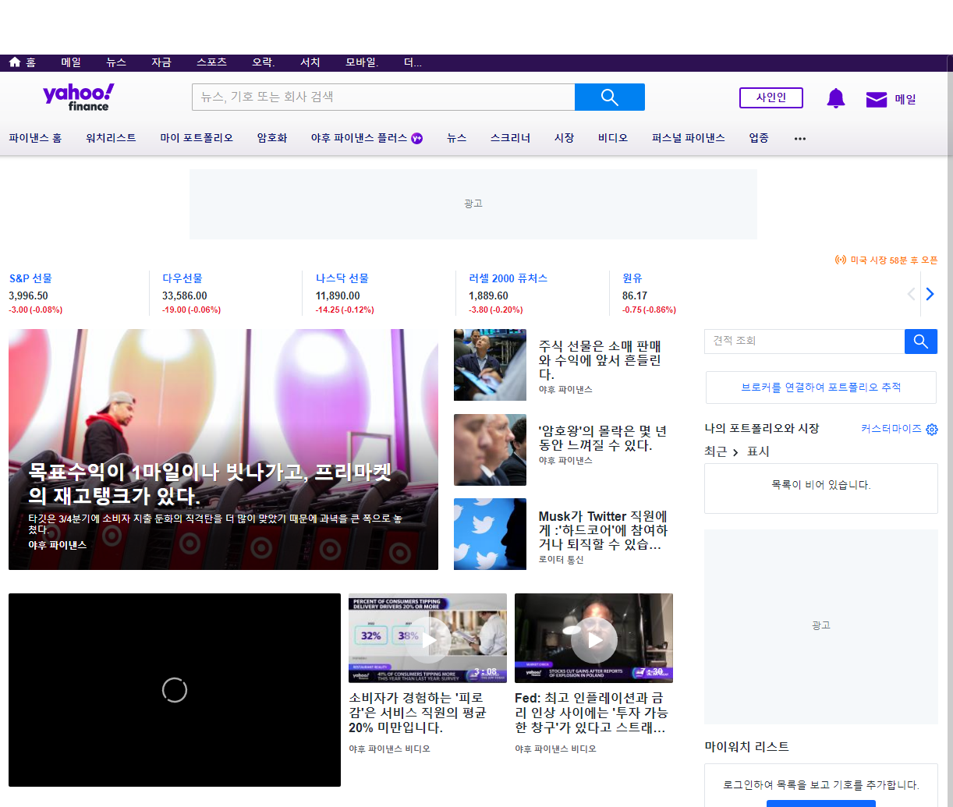Image resolution: width=953 pixels, height=807 pixels.
Task: Open the crypto king thumbnail
Action: pos(490,450)
